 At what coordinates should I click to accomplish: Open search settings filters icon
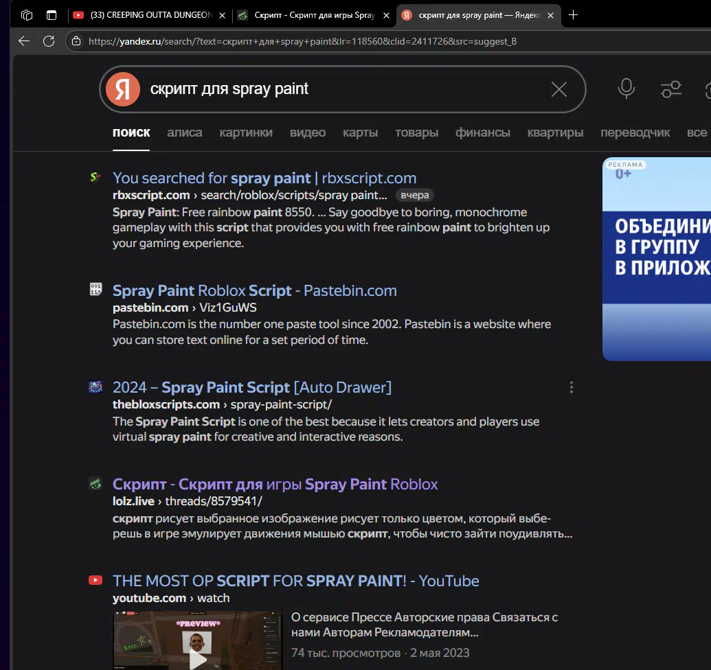(x=670, y=89)
